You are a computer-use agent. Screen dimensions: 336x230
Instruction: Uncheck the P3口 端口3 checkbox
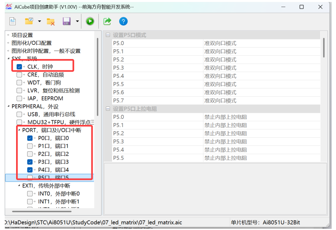30,162
